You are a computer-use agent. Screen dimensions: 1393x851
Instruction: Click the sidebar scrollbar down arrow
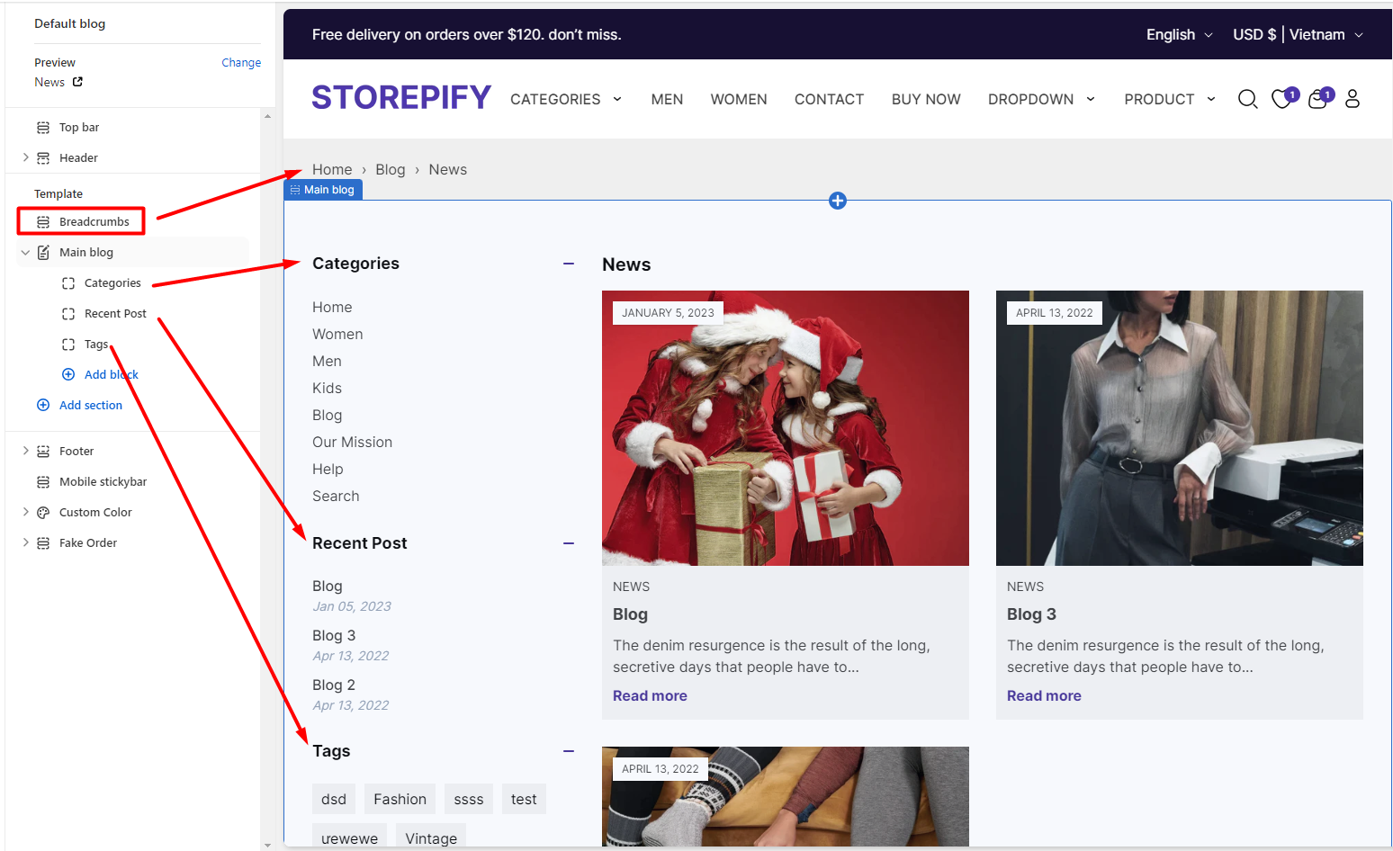[267, 845]
